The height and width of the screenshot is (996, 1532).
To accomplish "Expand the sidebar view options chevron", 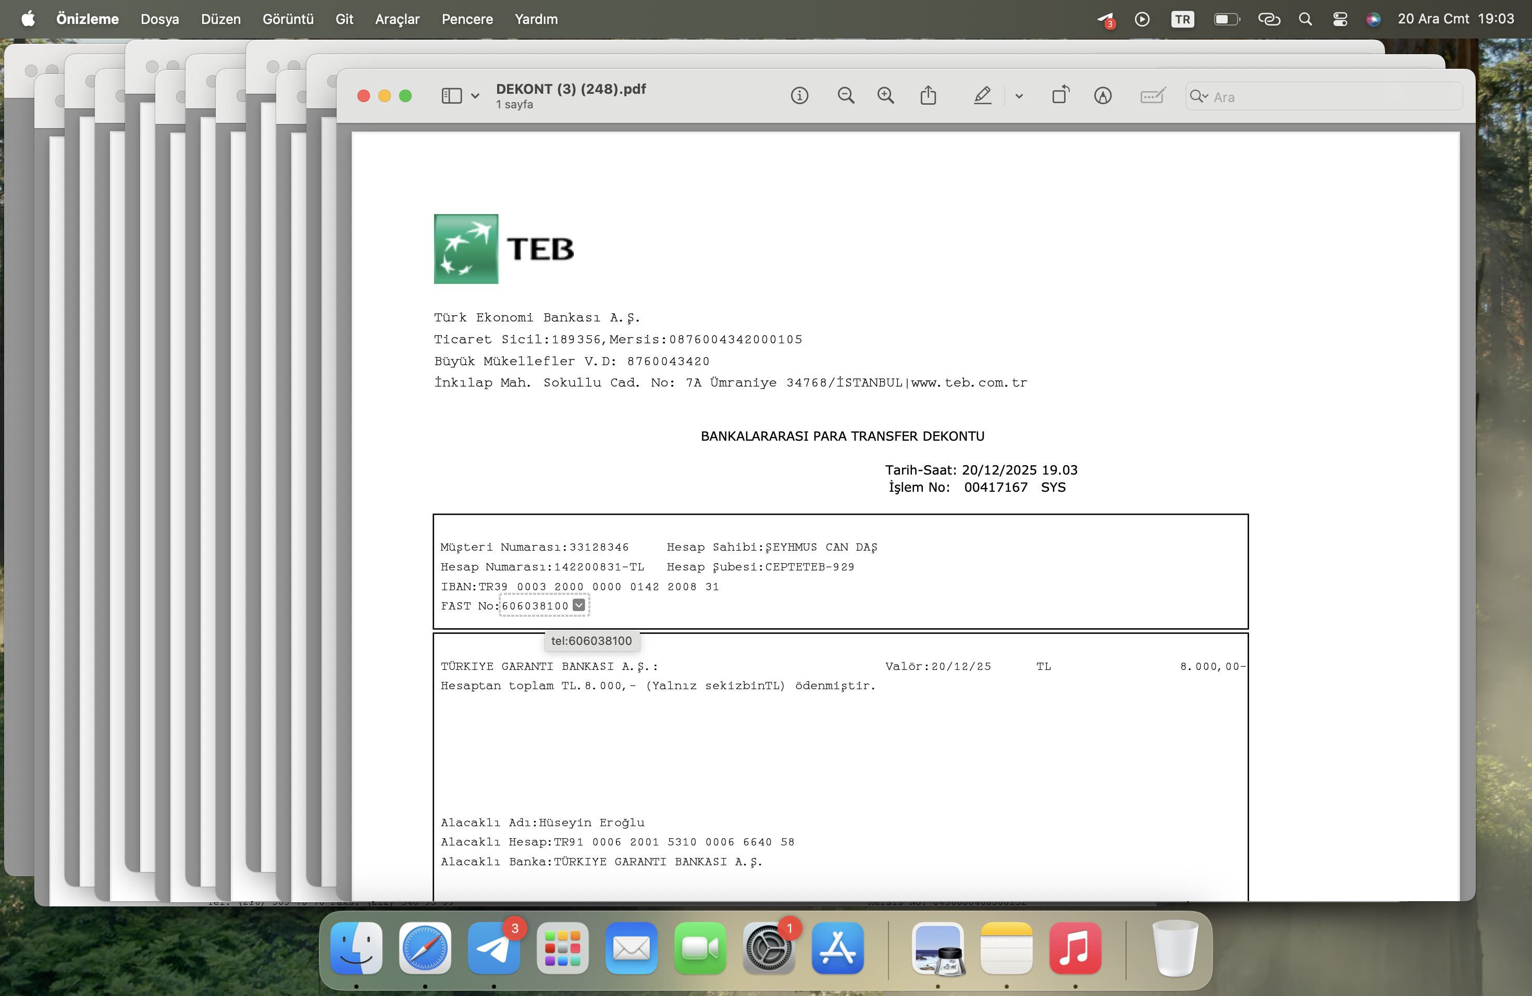I will [475, 96].
